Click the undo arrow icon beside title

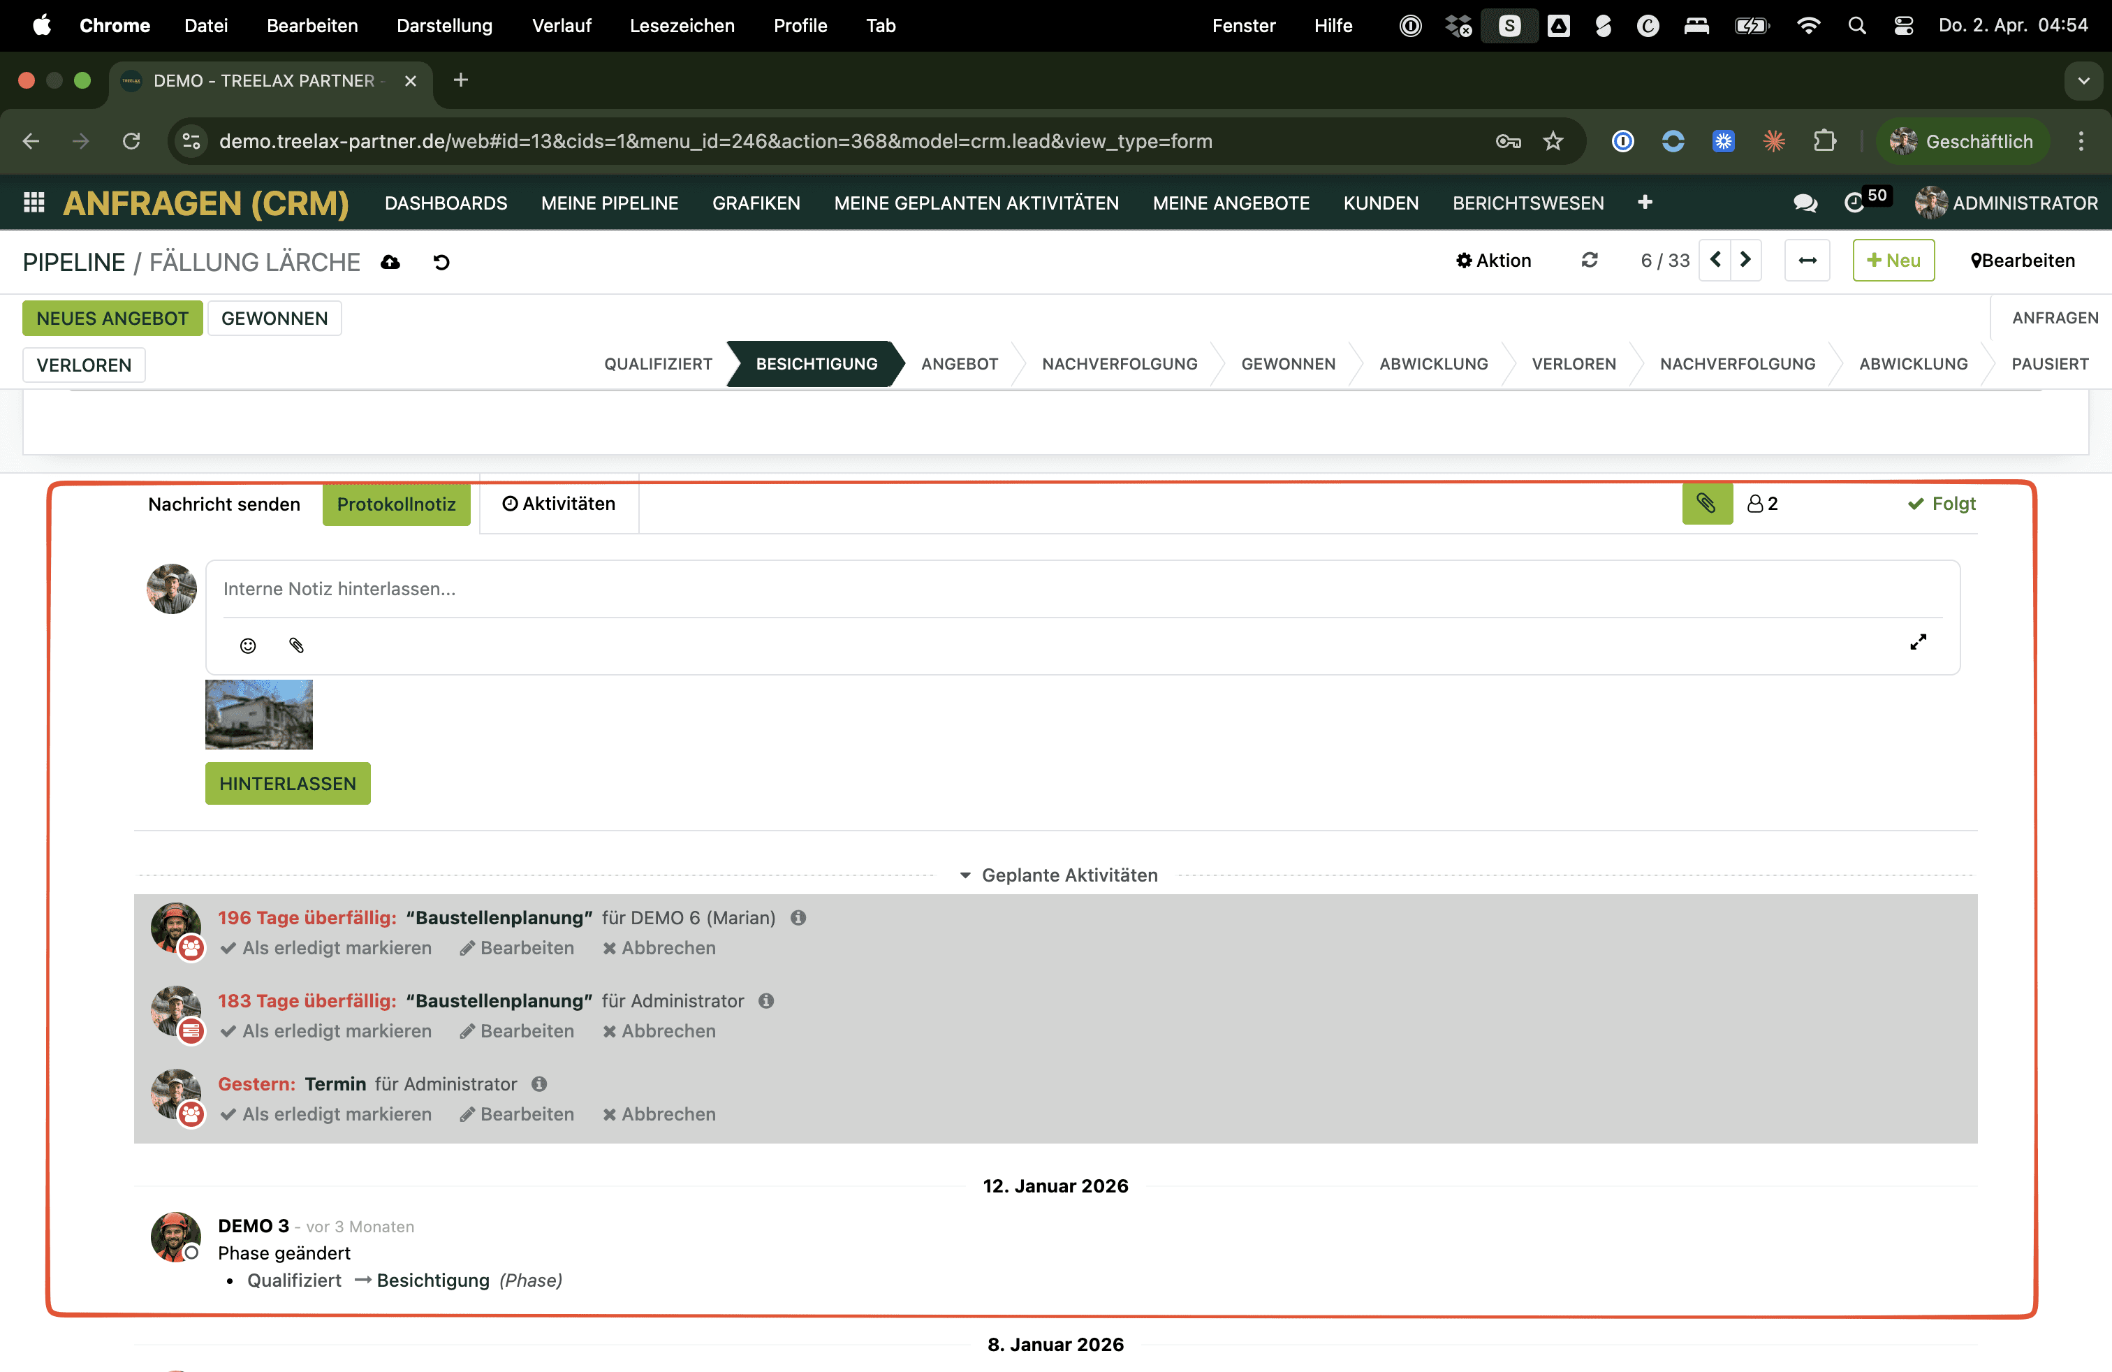[441, 263]
